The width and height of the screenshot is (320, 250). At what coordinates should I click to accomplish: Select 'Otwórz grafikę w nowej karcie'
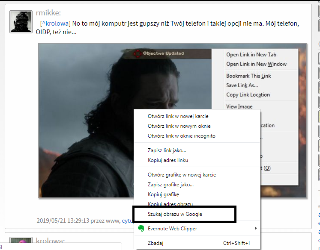coord(197,175)
